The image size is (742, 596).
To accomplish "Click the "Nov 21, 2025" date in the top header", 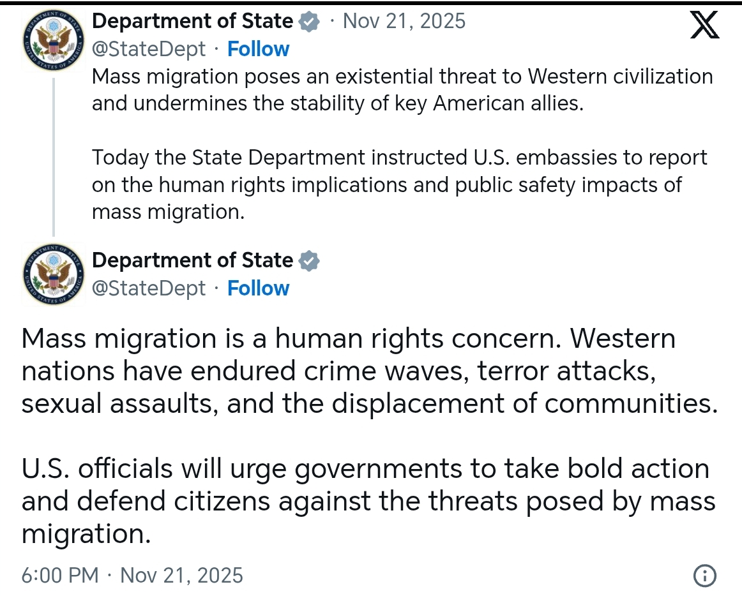I will pos(404,21).
